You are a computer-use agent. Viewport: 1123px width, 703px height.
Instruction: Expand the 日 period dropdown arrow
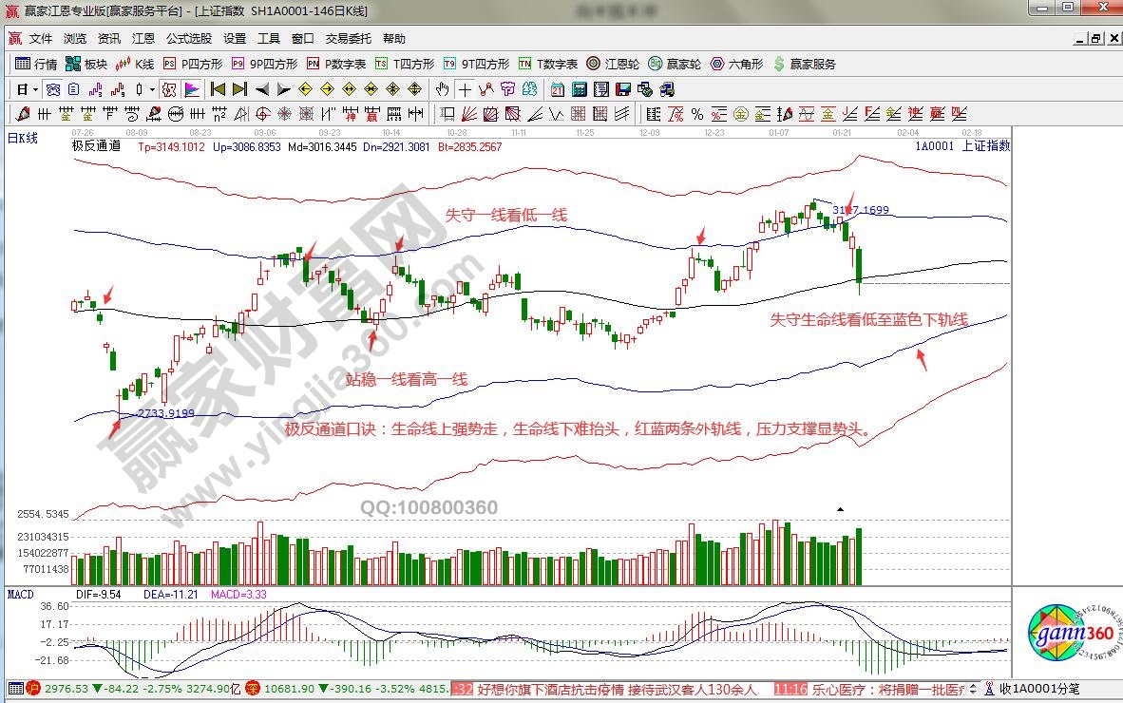point(35,90)
